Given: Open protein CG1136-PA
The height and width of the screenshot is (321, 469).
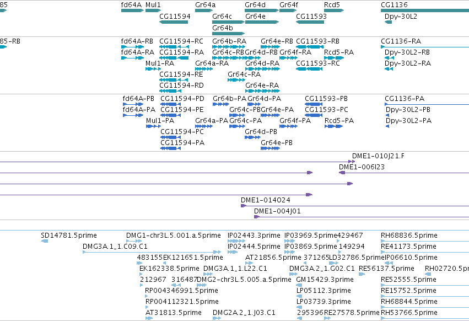Looking at the screenshot, I should (x=405, y=99).
